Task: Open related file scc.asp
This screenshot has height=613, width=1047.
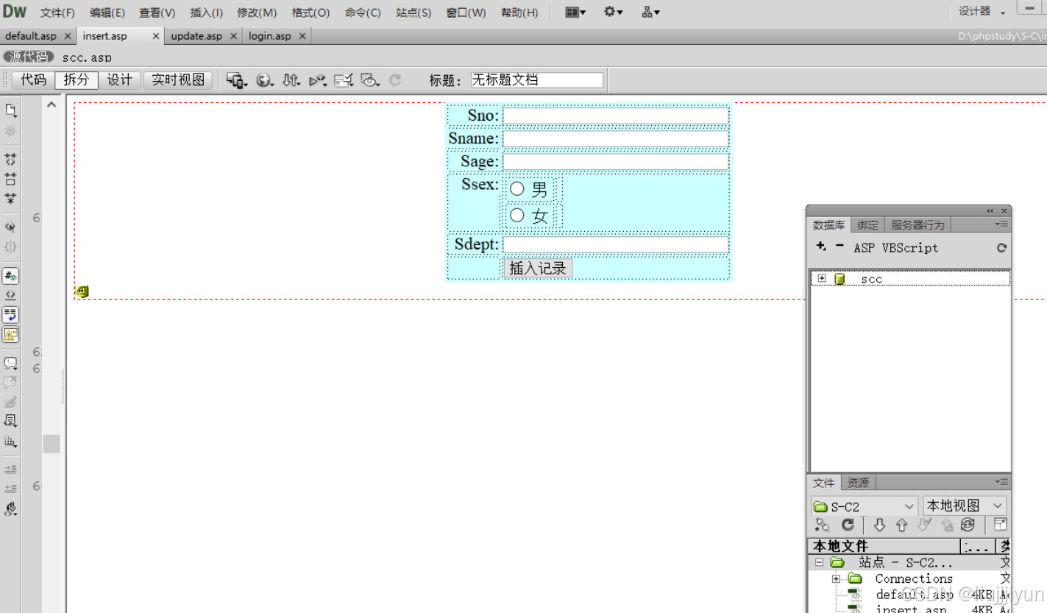Action: point(87,57)
